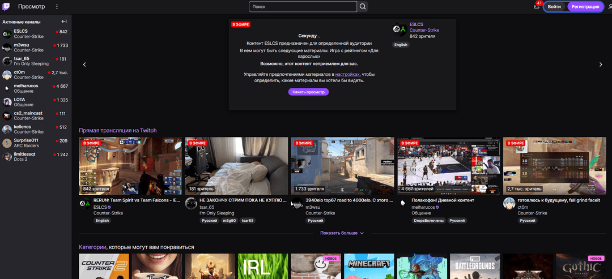Open Counter Strike 2 category cover
Viewport: 612px width, 279px height.
[104, 267]
